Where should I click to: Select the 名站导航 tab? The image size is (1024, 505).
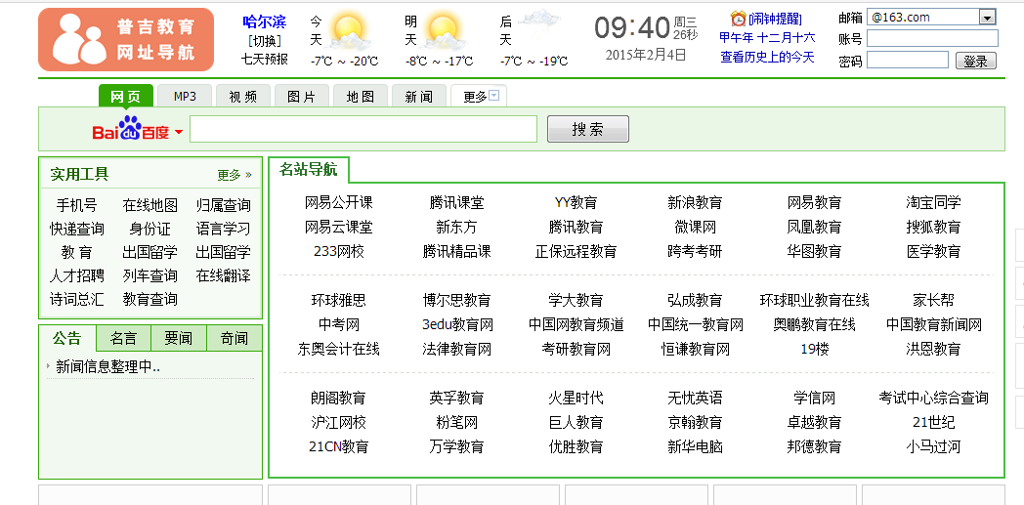[x=308, y=170]
